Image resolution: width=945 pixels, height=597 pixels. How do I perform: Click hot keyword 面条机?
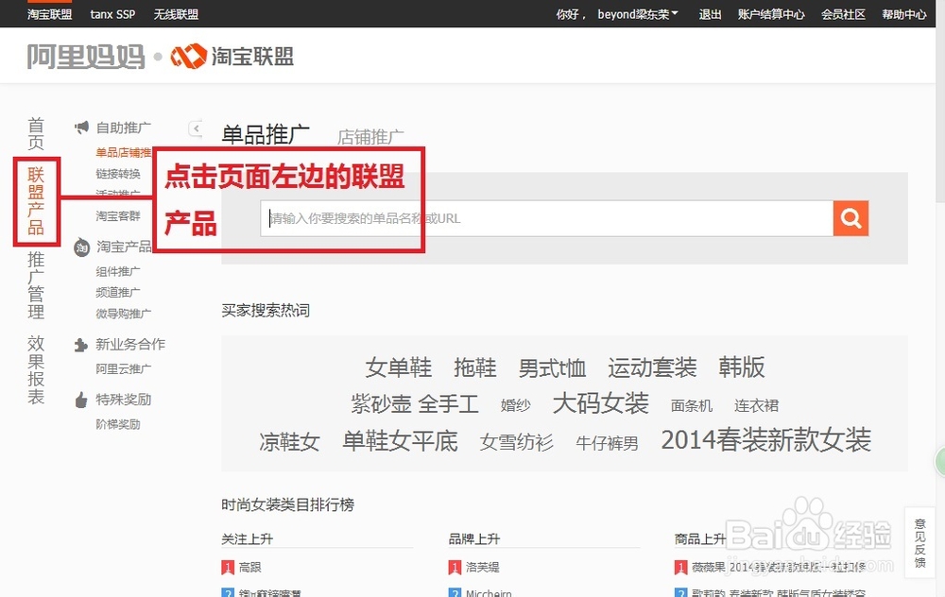(692, 405)
